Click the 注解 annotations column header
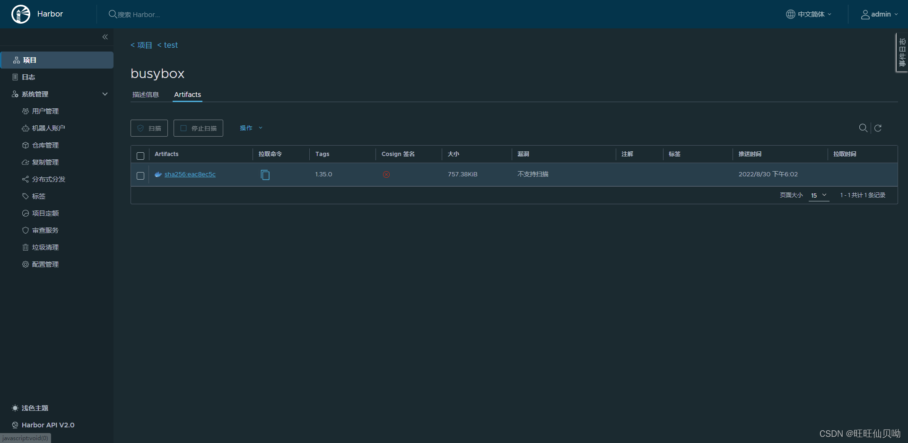This screenshot has height=443, width=908. coord(627,154)
